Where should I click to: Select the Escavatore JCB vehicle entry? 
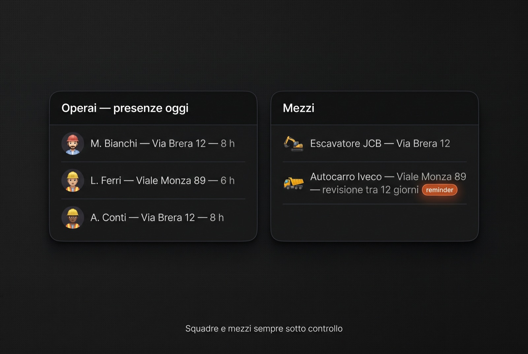375,144
